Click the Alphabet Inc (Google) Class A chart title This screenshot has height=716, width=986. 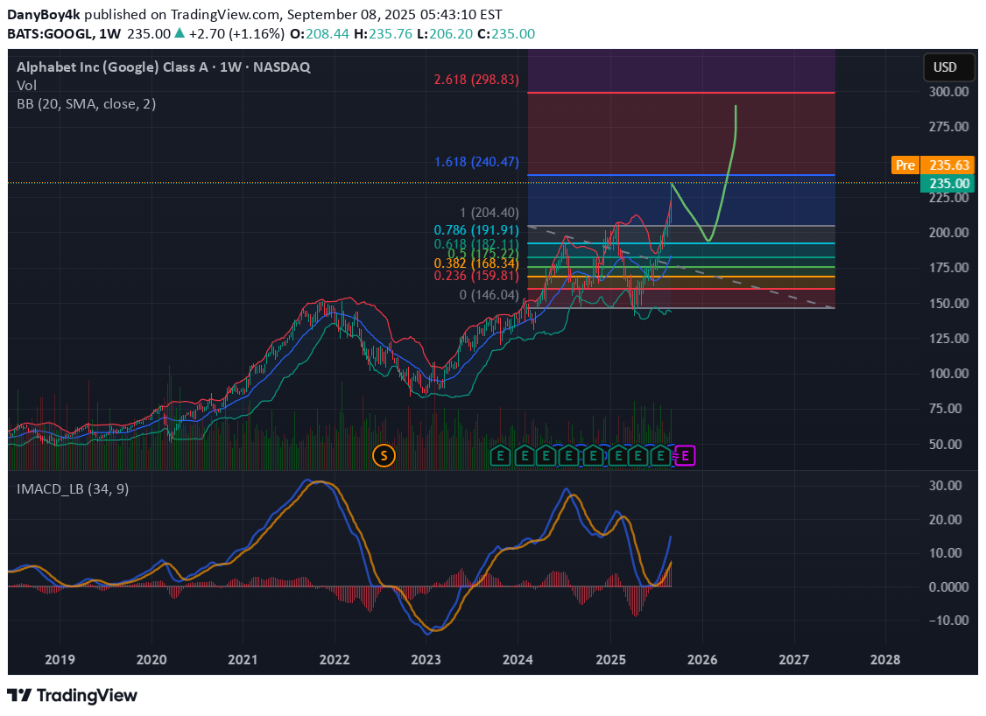click(x=164, y=67)
